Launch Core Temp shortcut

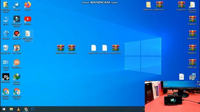coord(17,49)
